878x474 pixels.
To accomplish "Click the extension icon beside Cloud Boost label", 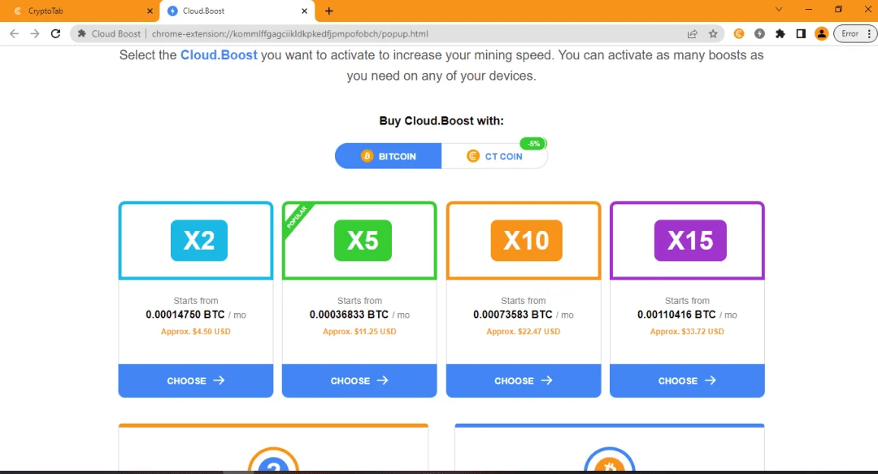I will [x=82, y=33].
